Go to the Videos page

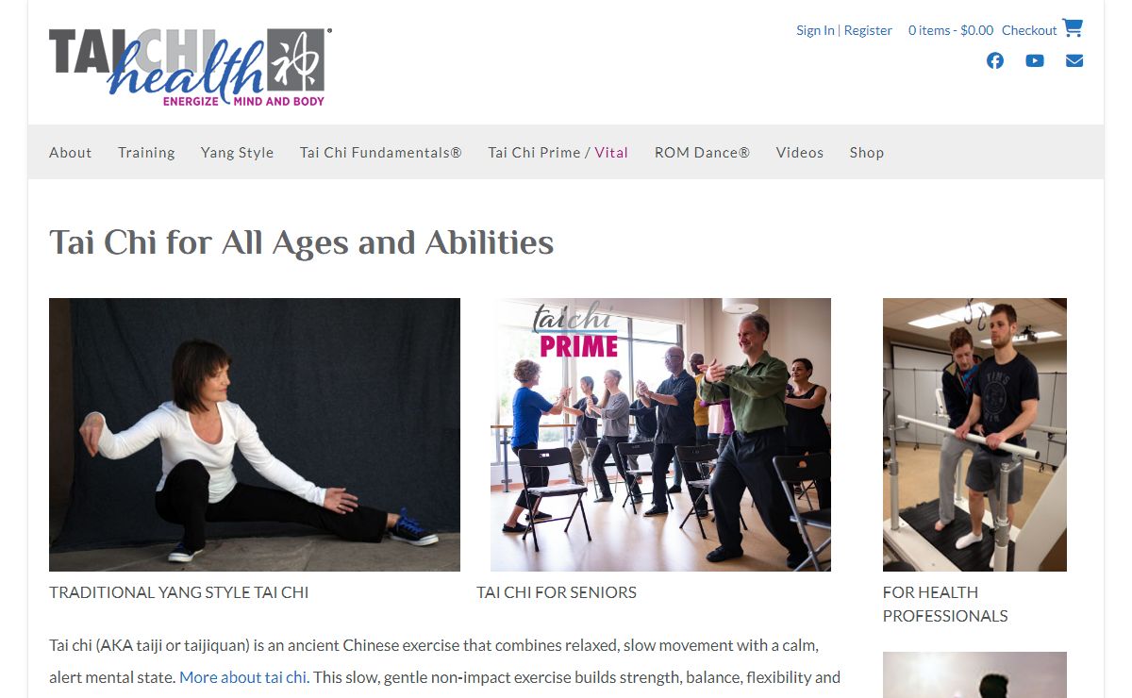pos(800,152)
